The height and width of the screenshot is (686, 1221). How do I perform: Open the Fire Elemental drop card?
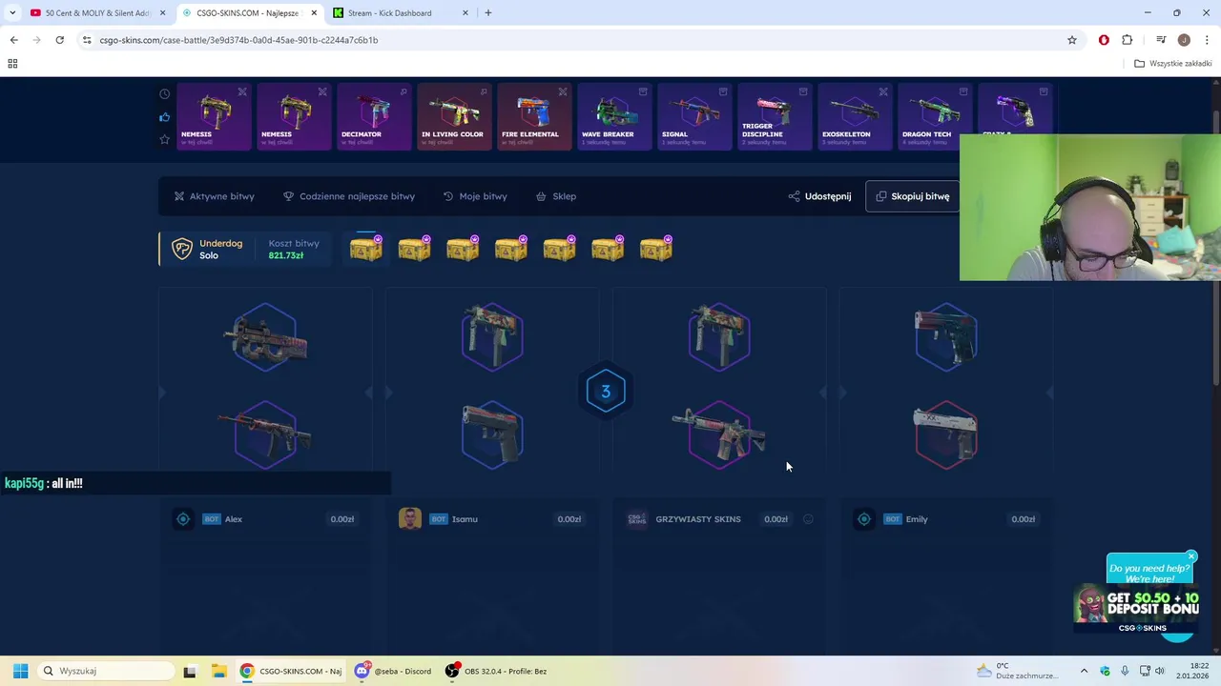tap(534, 117)
